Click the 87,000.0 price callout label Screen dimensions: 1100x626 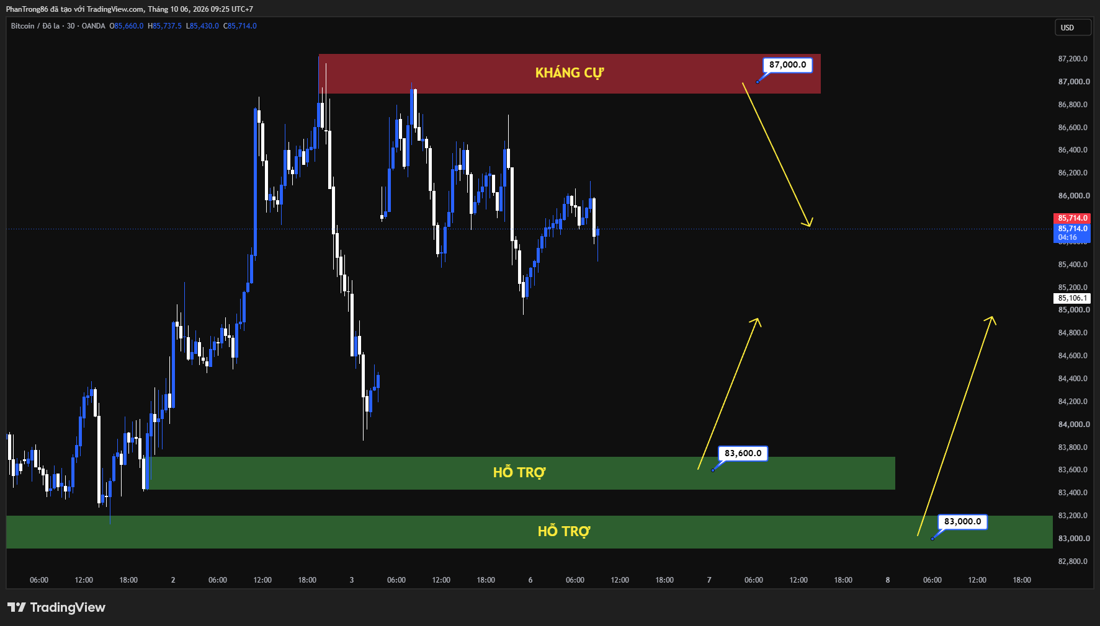point(787,64)
